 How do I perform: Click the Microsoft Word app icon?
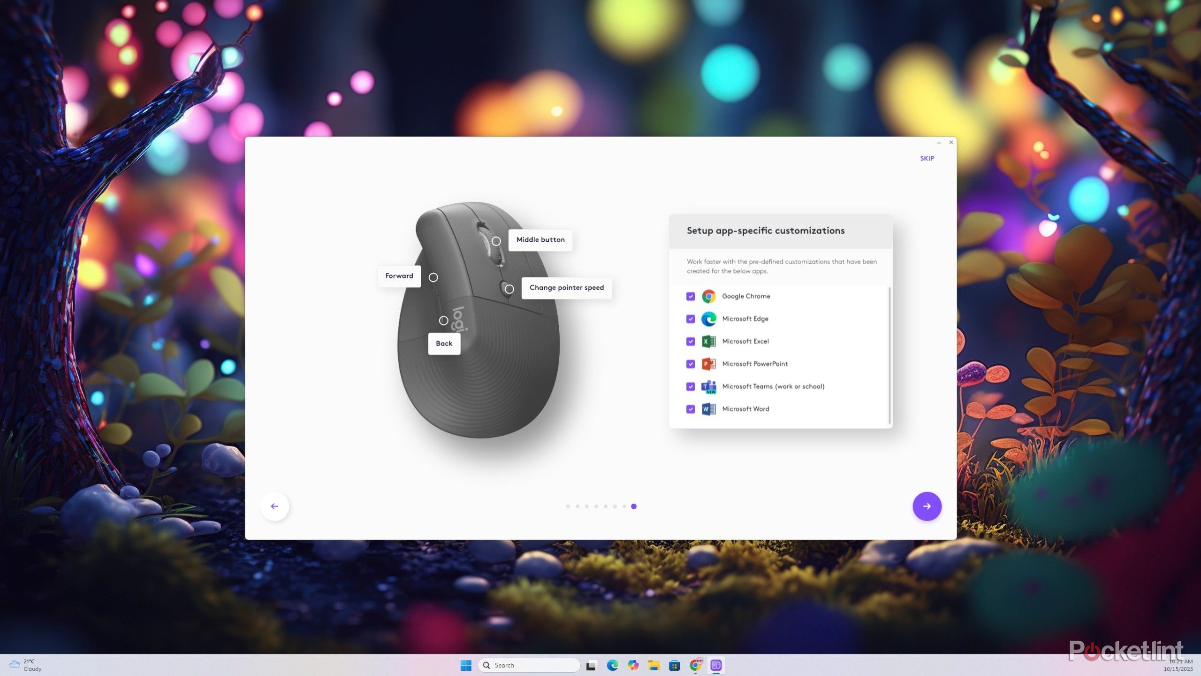pos(708,409)
